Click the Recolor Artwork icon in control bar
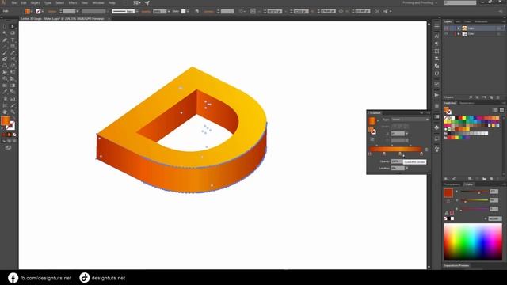 click(196, 11)
